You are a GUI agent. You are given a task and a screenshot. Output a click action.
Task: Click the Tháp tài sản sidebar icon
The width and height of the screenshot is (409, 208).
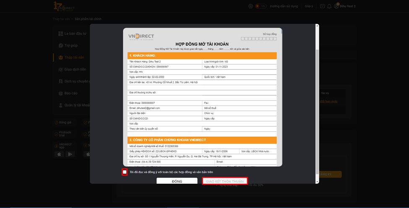coord(60,57)
